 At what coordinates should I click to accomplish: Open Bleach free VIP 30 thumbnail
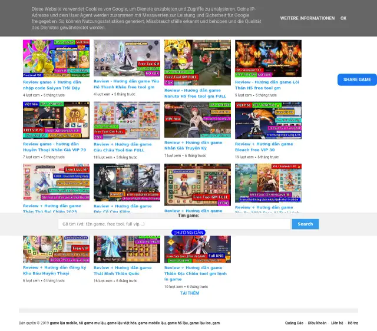[268, 120]
